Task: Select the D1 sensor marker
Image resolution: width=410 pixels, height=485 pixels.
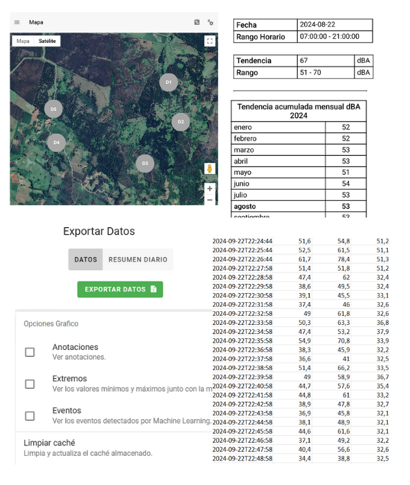Action: tap(168, 82)
